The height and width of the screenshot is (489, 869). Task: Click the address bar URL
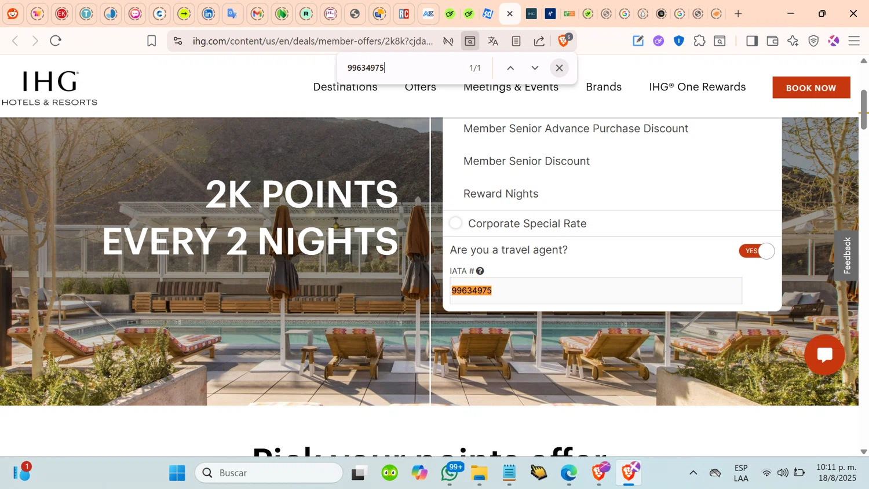(313, 41)
